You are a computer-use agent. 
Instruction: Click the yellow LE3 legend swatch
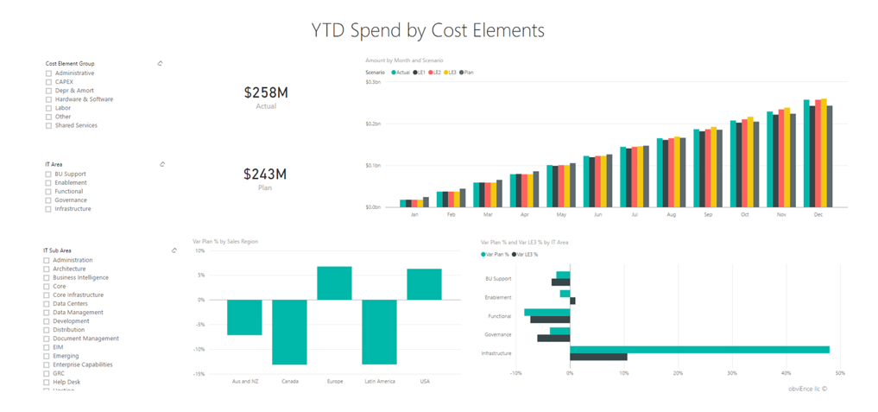point(446,73)
